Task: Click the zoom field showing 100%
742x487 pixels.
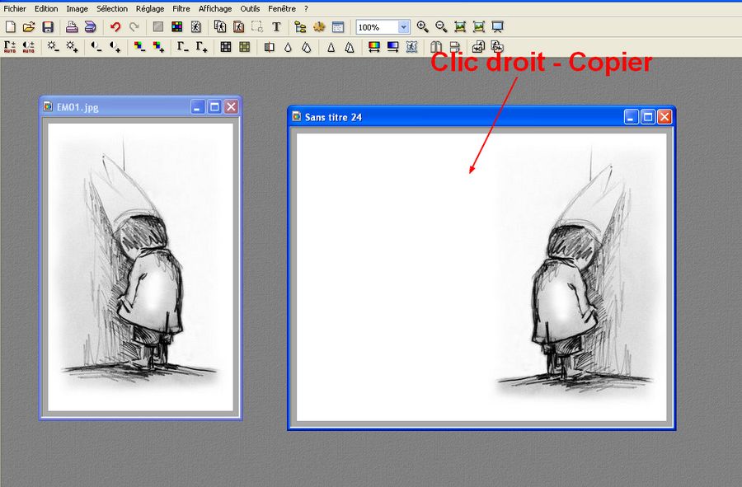Action: coord(376,27)
